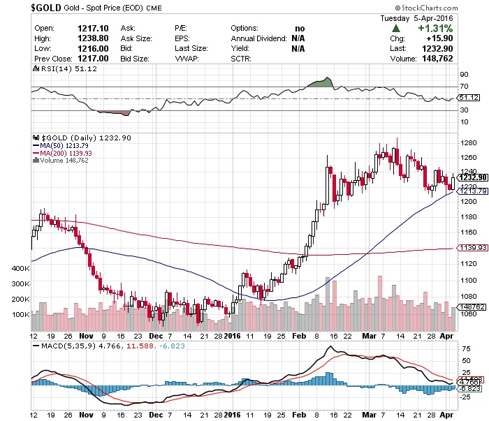Click the green up-triangle change indicator
489x421 pixels.
point(396,29)
